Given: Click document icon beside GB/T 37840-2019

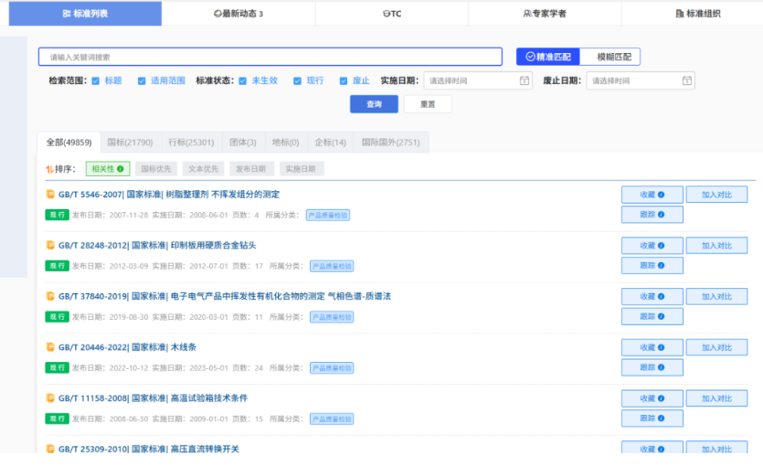Looking at the screenshot, I should pyautogui.click(x=50, y=296).
